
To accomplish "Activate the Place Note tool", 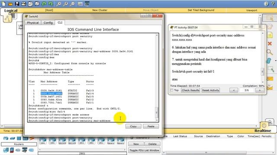I will tap(270, 35).
